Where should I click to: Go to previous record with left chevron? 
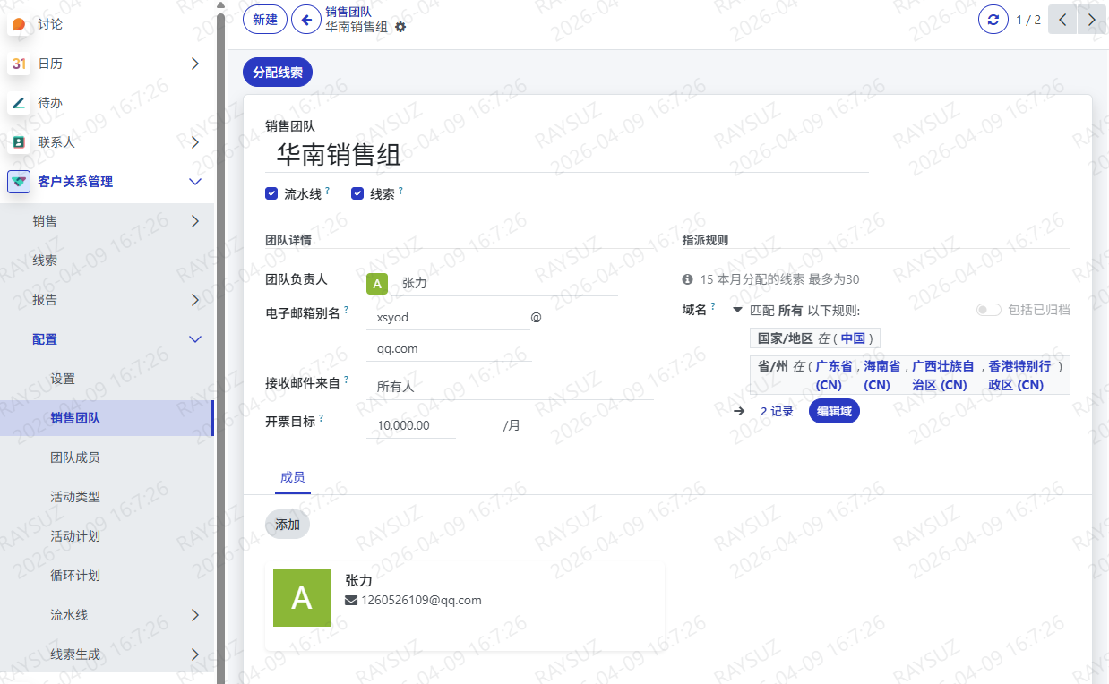(1062, 19)
